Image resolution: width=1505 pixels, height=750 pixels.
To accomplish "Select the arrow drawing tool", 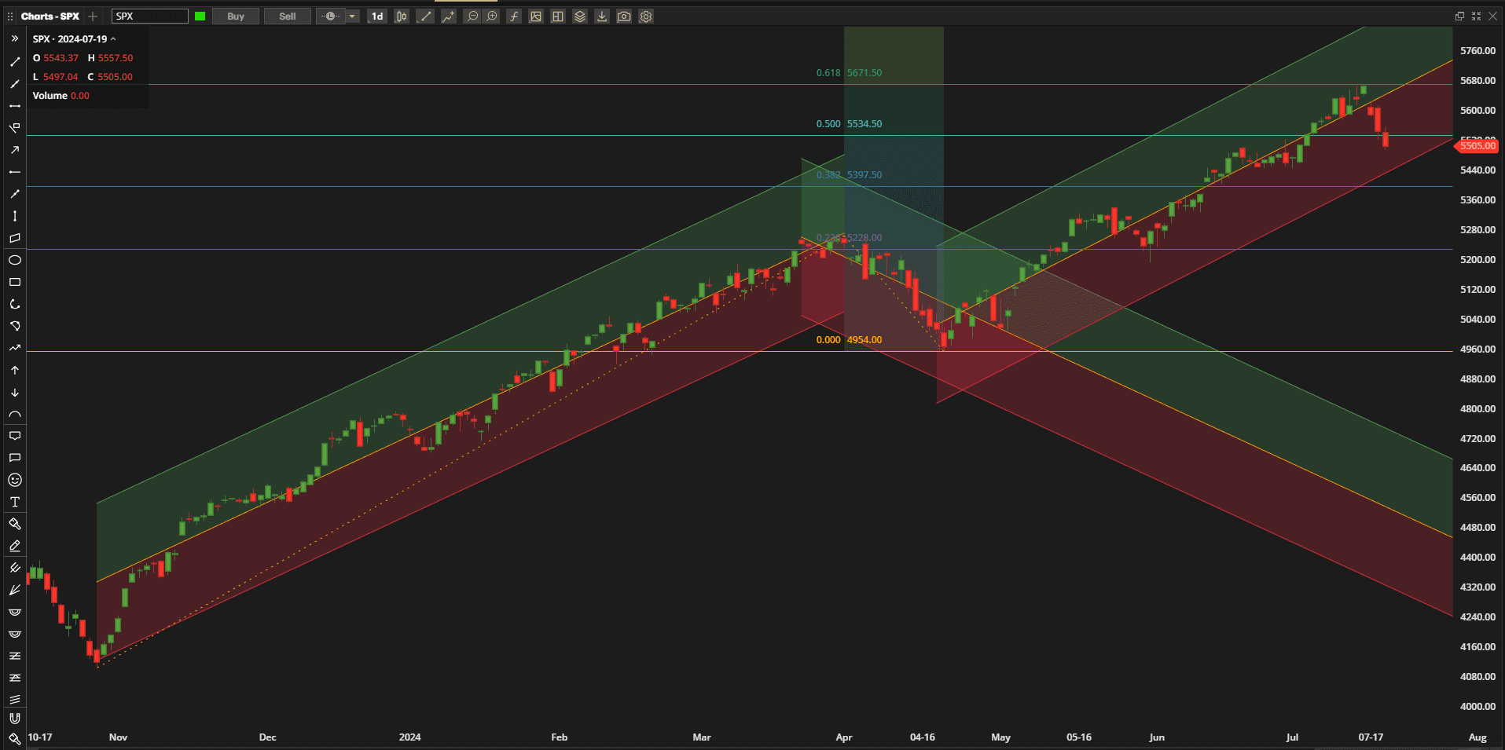I will click(14, 150).
